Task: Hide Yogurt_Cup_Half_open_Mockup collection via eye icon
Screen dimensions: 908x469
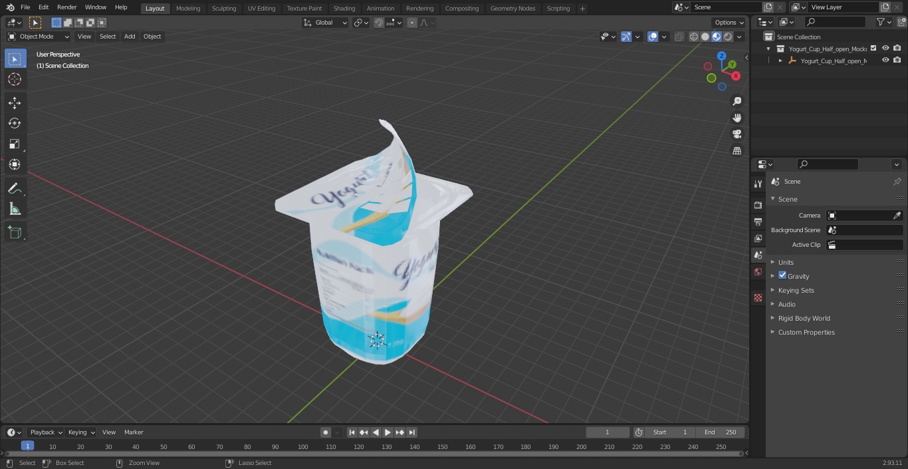Action: pyautogui.click(x=885, y=48)
